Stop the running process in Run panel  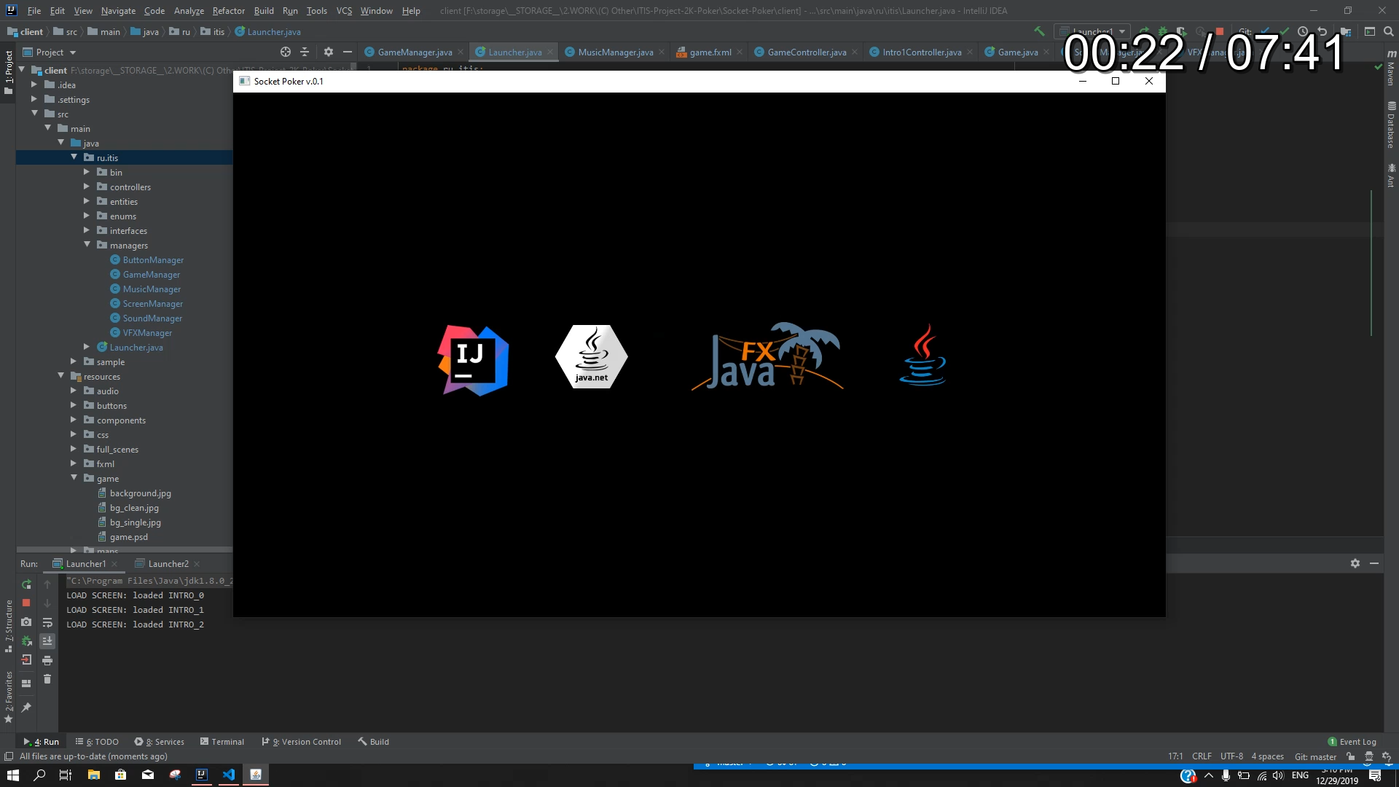[x=26, y=603]
